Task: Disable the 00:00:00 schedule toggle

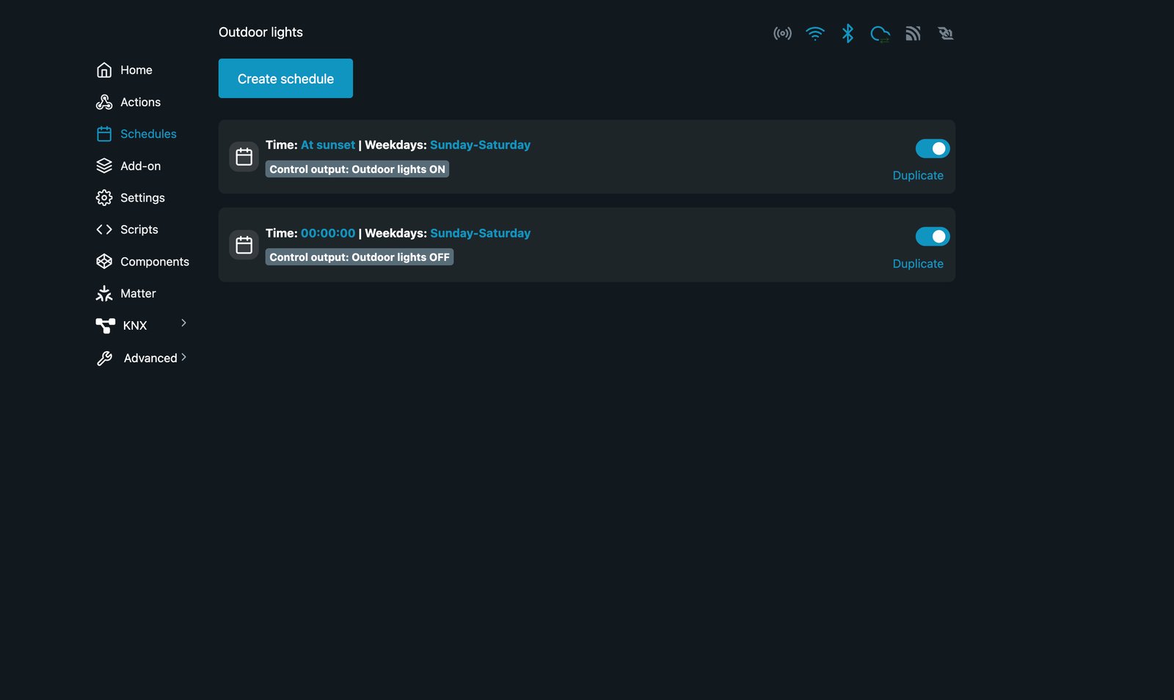Action: pyautogui.click(x=933, y=237)
